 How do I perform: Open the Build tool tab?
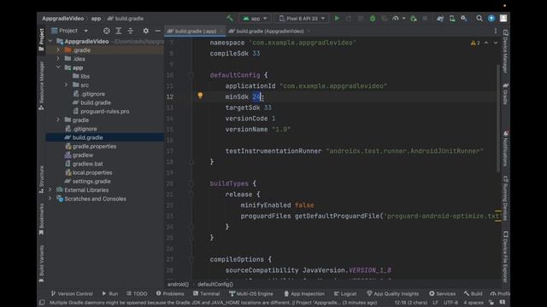(x=473, y=293)
